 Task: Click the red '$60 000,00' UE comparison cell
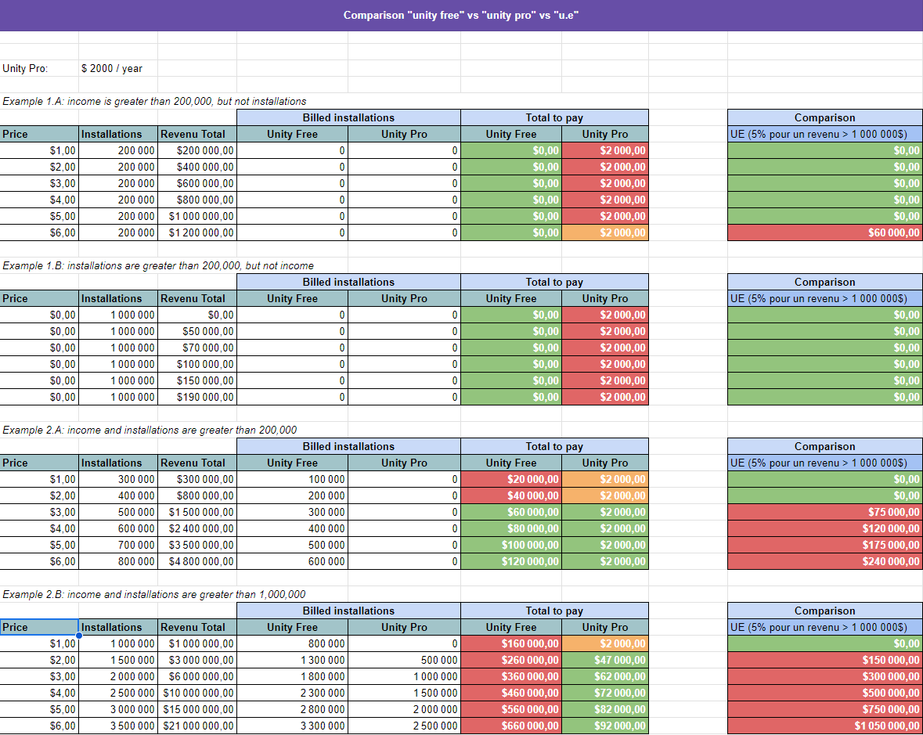pos(824,233)
